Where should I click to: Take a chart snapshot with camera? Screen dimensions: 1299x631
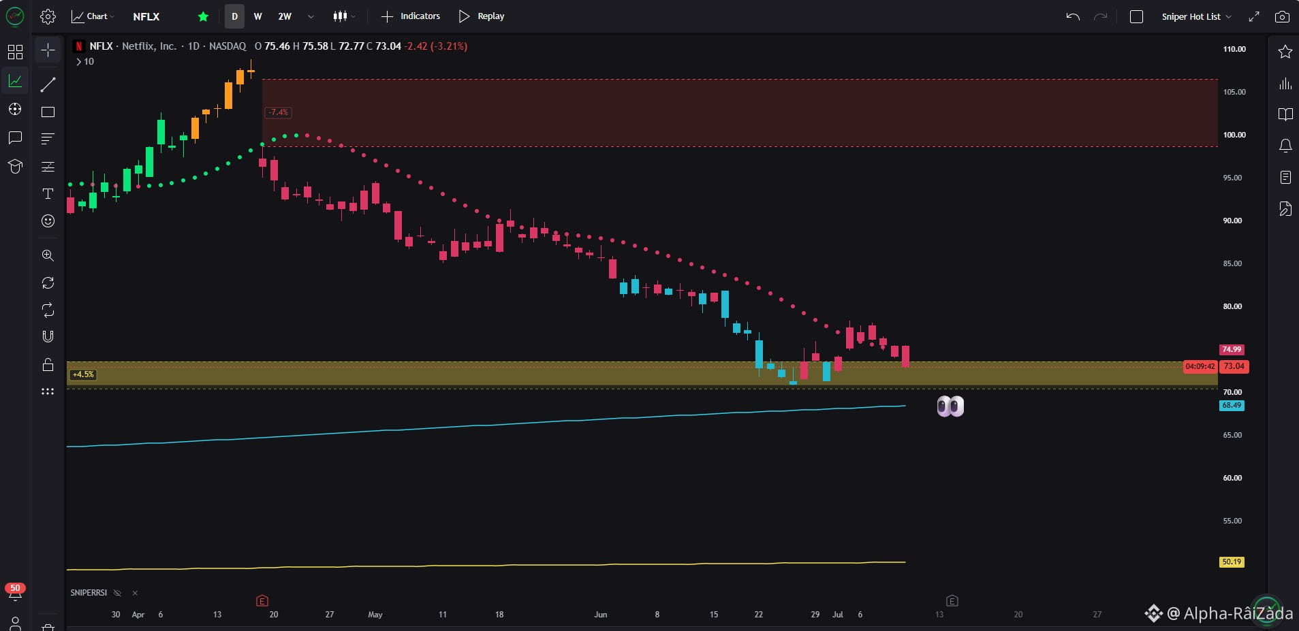pos(1282,16)
